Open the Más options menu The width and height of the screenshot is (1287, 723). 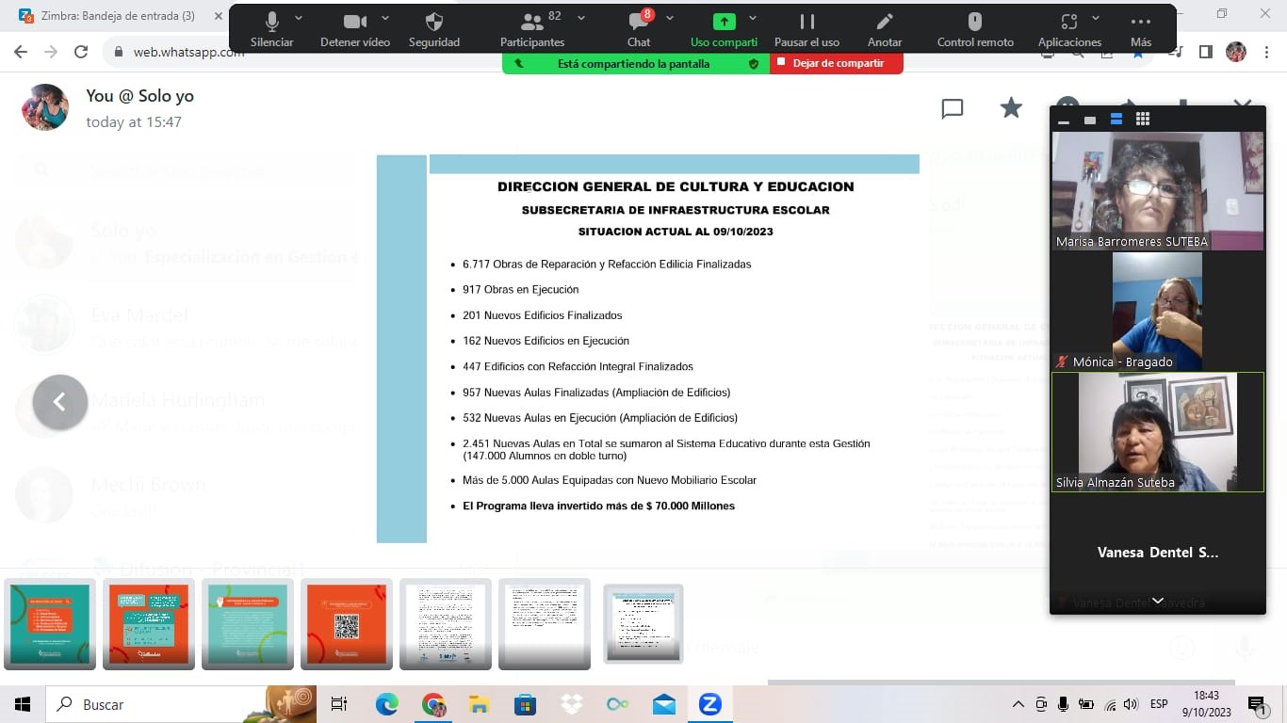[x=1140, y=23]
